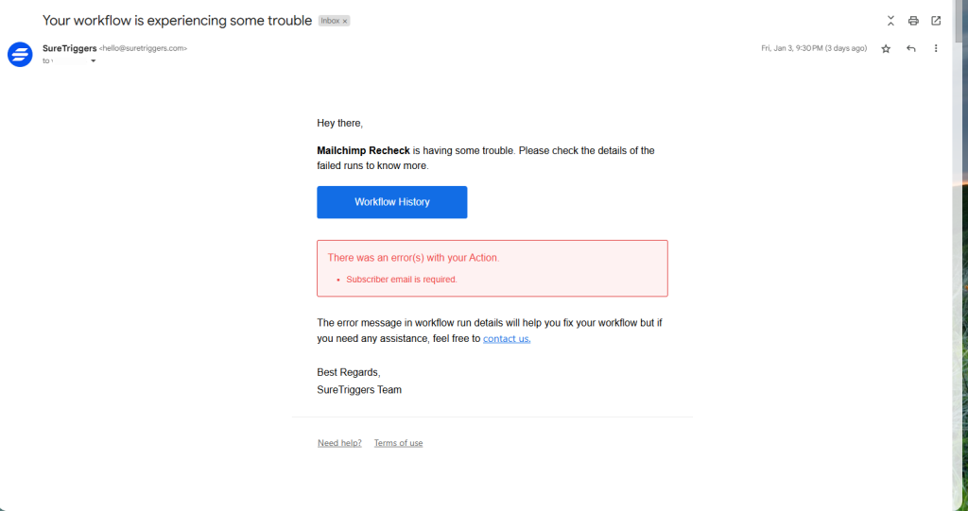Image resolution: width=968 pixels, height=511 pixels.
Task: Click the collapse all arrows icon
Action: point(890,21)
